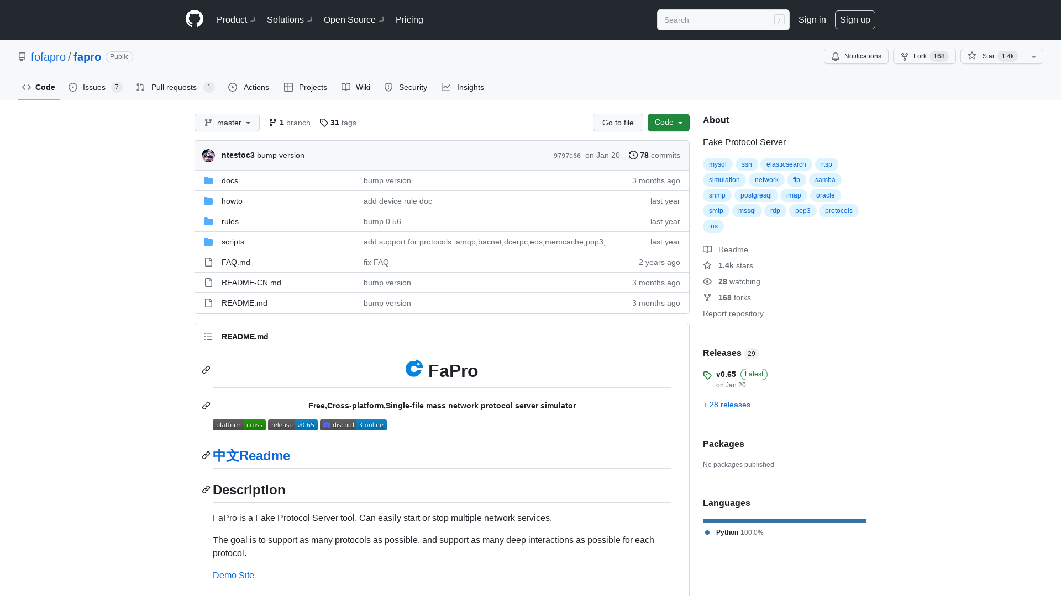1061x596 pixels.
Task: Click the Sign in link
Action: pyautogui.click(x=812, y=20)
